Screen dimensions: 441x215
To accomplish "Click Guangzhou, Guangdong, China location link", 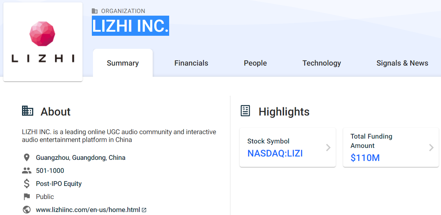I will click(81, 158).
